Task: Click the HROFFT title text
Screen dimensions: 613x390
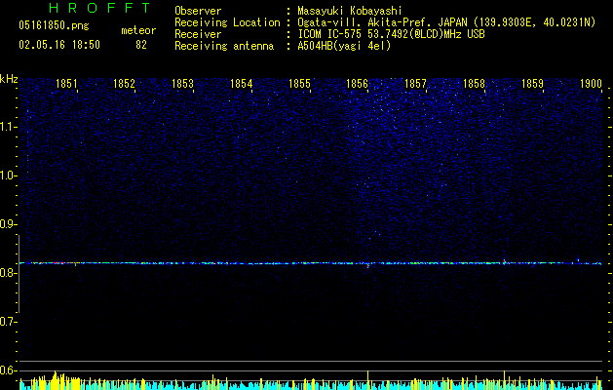Action: pyautogui.click(x=100, y=8)
